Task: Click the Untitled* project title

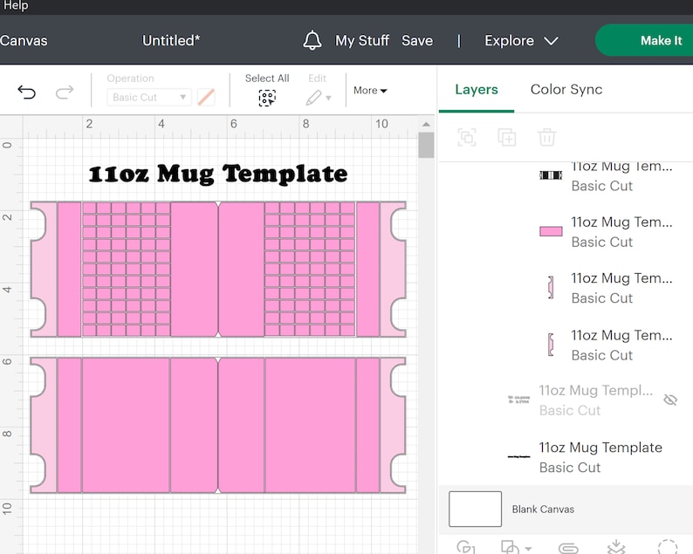Action: pyautogui.click(x=171, y=41)
